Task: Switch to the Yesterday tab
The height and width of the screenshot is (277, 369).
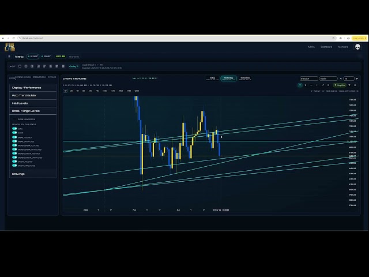Action: [228, 78]
